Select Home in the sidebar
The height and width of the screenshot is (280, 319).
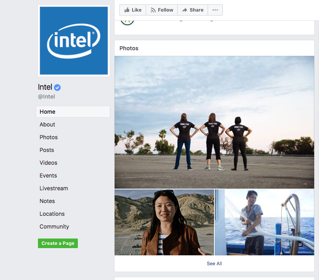pyautogui.click(x=48, y=112)
